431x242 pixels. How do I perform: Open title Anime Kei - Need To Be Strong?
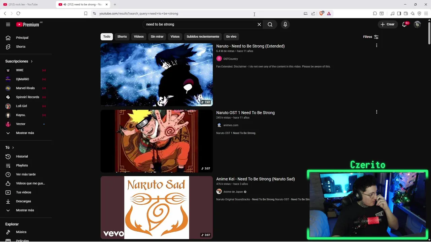click(256, 179)
